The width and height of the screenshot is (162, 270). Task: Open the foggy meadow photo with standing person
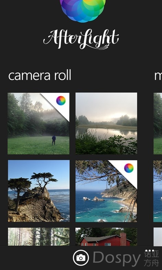click(38, 124)
